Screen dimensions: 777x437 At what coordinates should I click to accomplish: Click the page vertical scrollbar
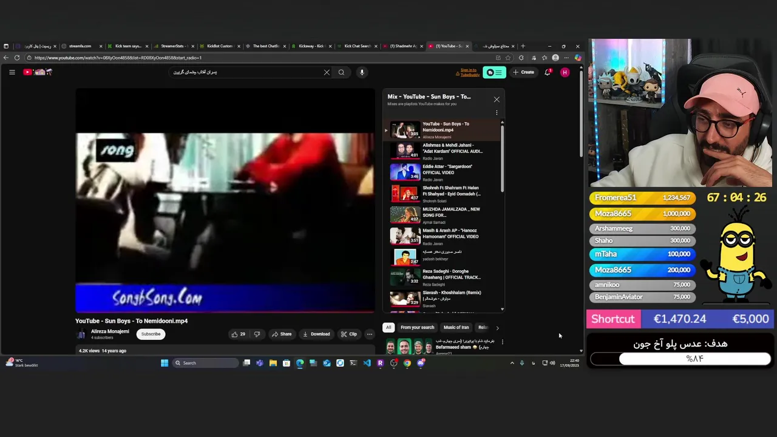(x=581, y=112)
